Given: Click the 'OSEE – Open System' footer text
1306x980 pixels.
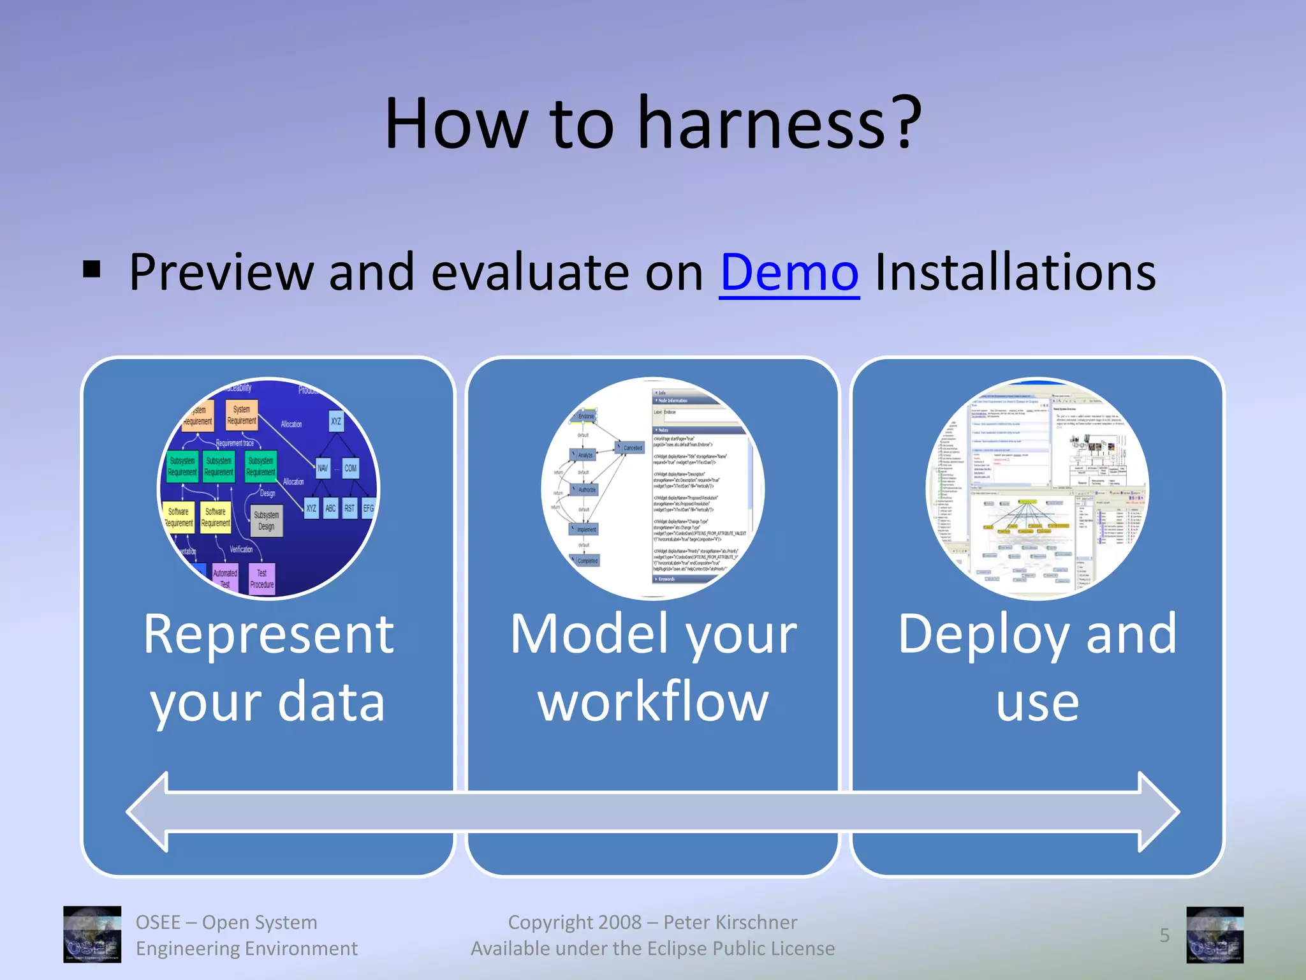Looking at the screenshot, I should click(x=226, y=922).
